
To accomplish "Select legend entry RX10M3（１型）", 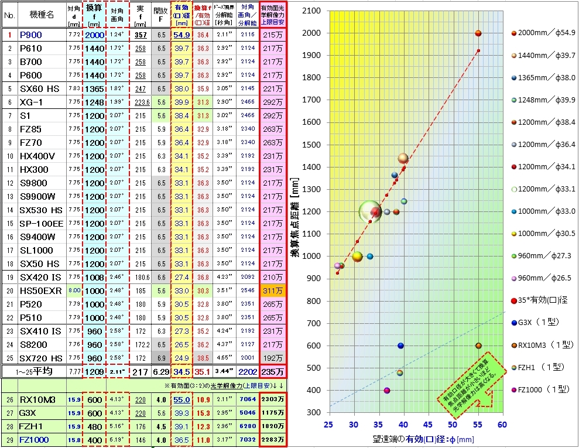I will tap(542, 345).
